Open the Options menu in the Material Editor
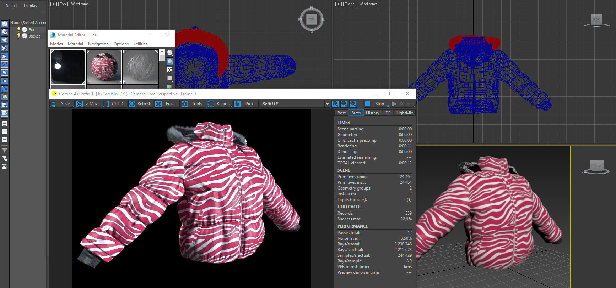Viewport: 616px width, 288px height. pos(121,44)
